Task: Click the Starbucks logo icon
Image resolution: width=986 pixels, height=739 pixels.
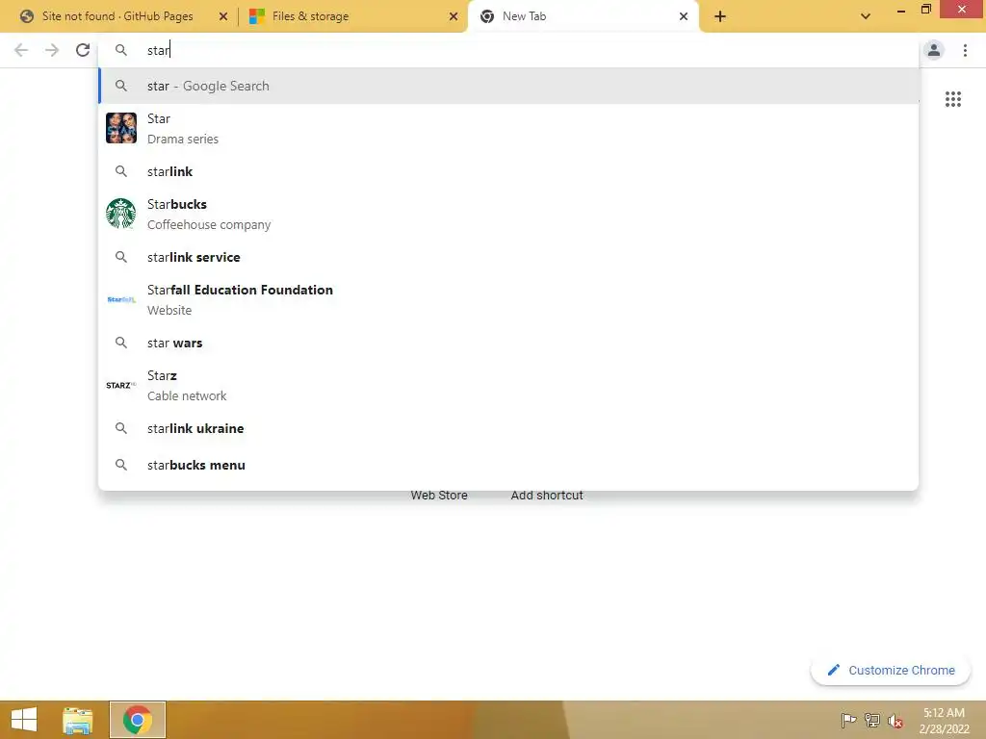Action: (120, 214)
